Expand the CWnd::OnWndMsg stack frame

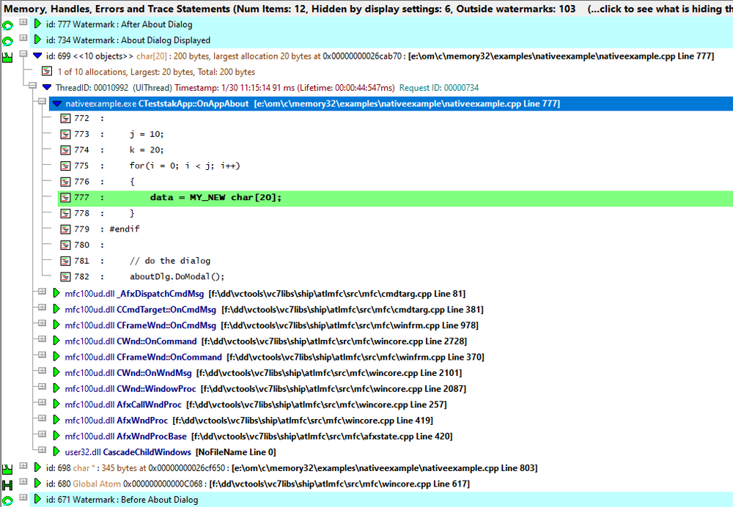[x=42, y=371]
